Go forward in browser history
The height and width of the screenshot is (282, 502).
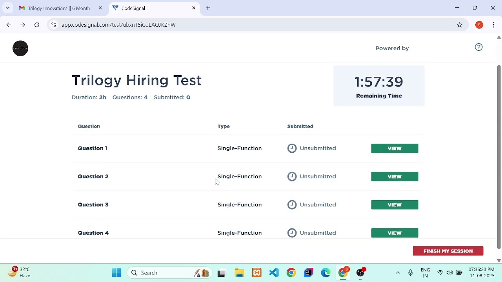(23, 25)
